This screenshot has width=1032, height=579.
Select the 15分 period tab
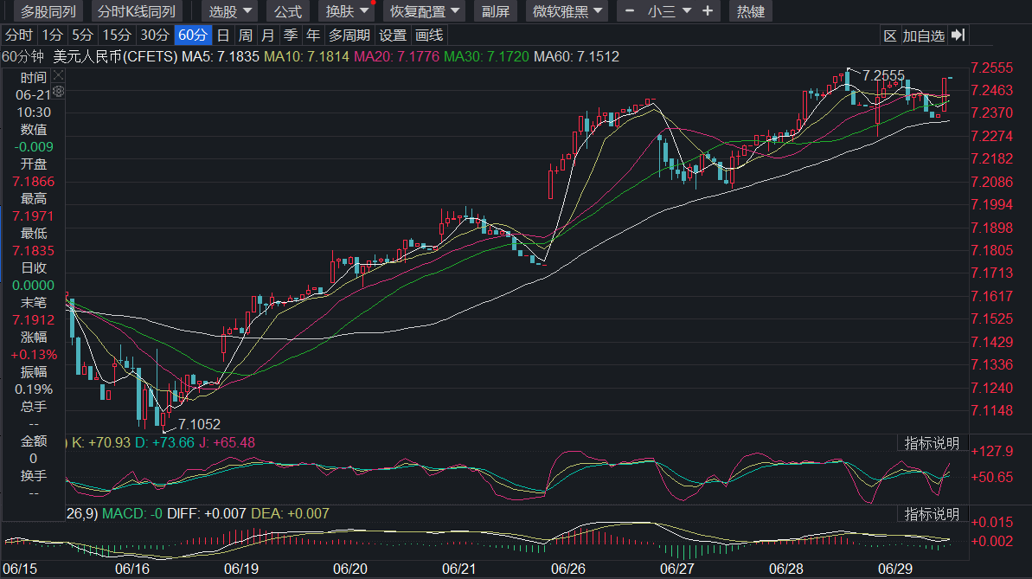(117, 35)
